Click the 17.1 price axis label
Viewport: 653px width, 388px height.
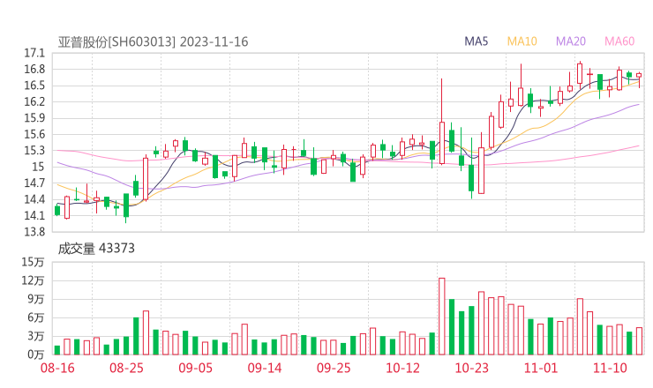pos(34,53)
